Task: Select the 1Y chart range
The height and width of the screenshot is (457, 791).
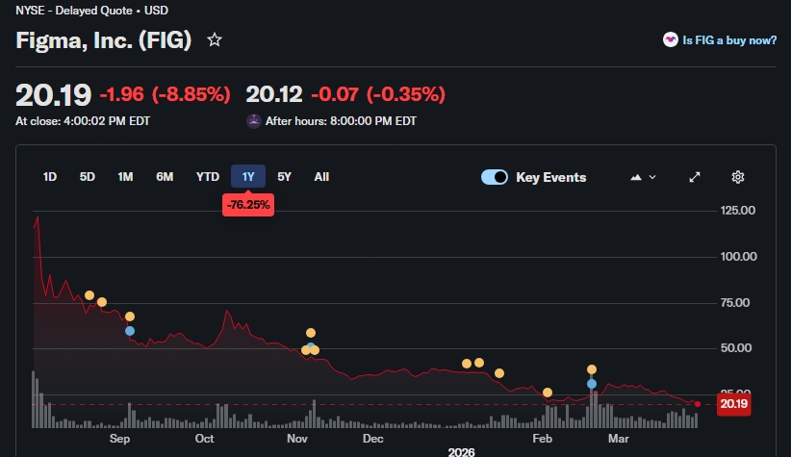Action: tap(248, 176)
